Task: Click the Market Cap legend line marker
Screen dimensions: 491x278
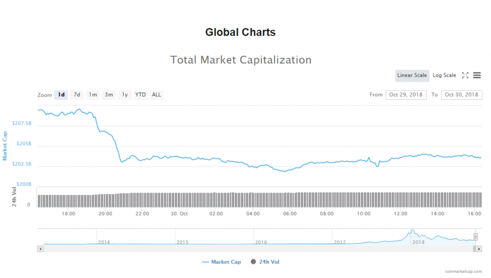Action: pyautogui.click(x=206, y=262)
